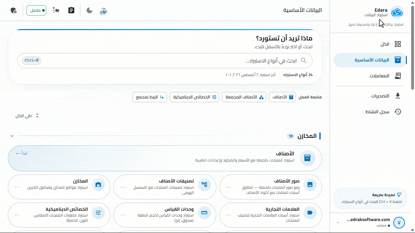The height and width of the screenshot is (233, 415).
Task: Open the وحدات القياس import card
Action: (165, 215)
